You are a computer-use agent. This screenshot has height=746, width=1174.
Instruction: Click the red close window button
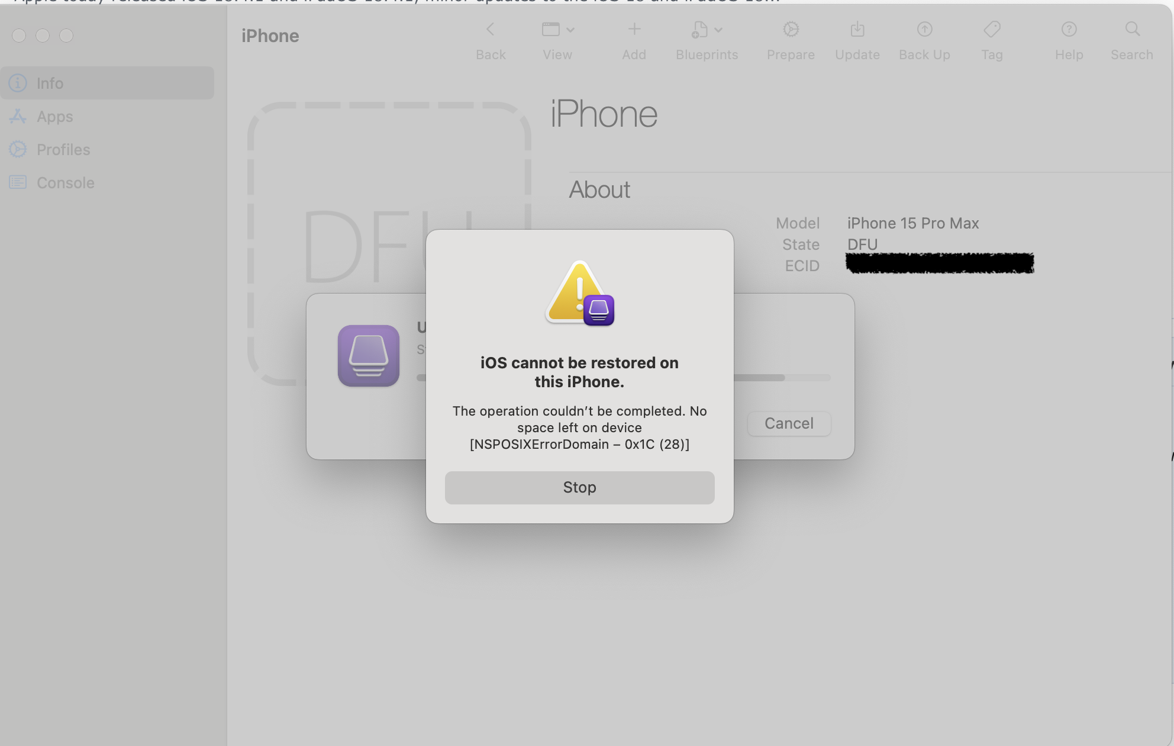19,36
